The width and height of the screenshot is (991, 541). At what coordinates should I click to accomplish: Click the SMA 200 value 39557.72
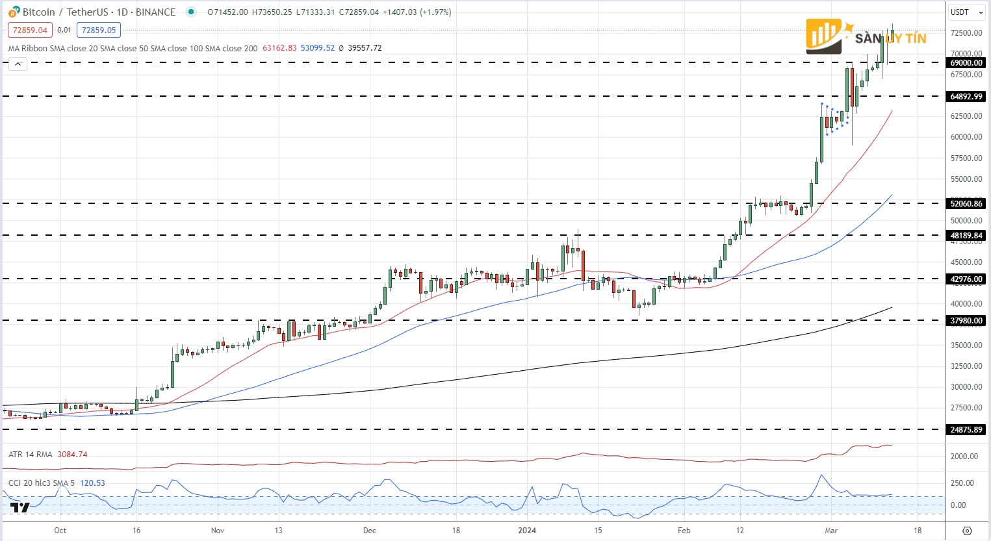pos(365,48)
